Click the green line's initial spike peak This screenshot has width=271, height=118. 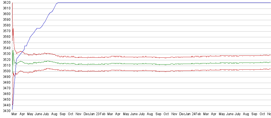click(x=13, y=50)
